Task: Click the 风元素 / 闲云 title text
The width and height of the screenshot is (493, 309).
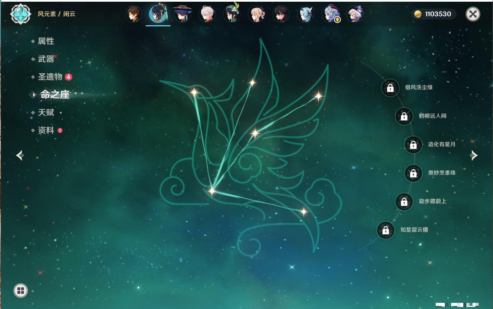Action: coord(56,14)
